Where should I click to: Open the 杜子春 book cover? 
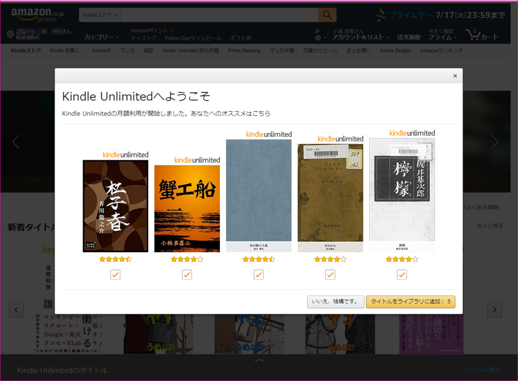coord(115,206)
